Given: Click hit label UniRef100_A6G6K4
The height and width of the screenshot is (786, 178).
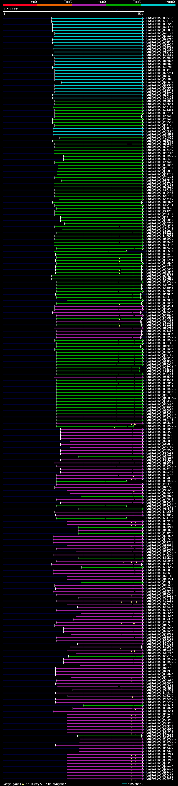Looking at the screenshot, I should (x=160, y=463).
